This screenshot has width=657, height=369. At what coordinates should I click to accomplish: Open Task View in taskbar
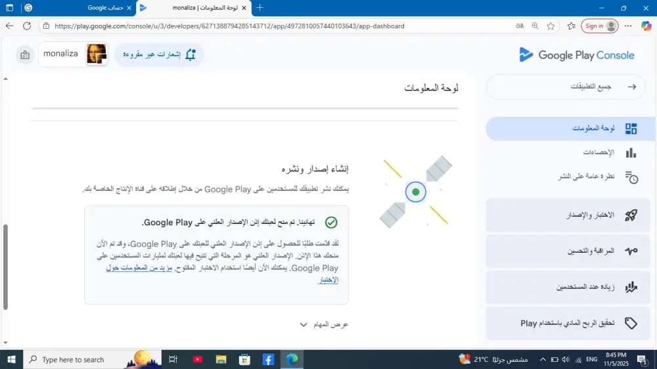pos(173,359)
